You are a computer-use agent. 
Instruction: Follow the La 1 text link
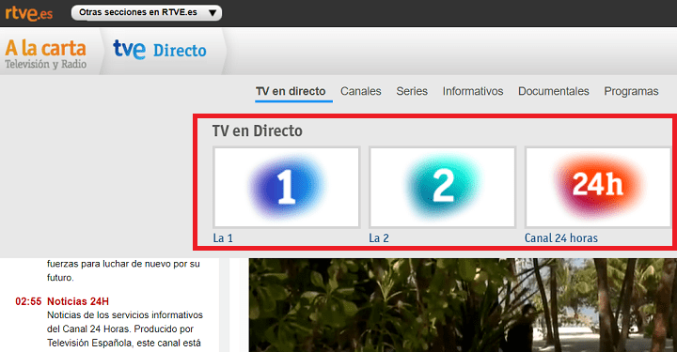click(223, 238)
